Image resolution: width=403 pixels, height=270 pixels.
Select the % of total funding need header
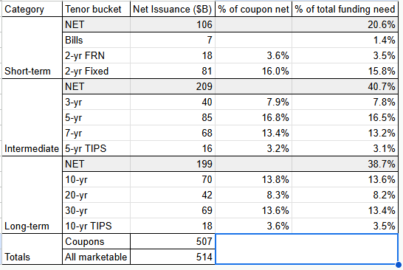(345, 10)
